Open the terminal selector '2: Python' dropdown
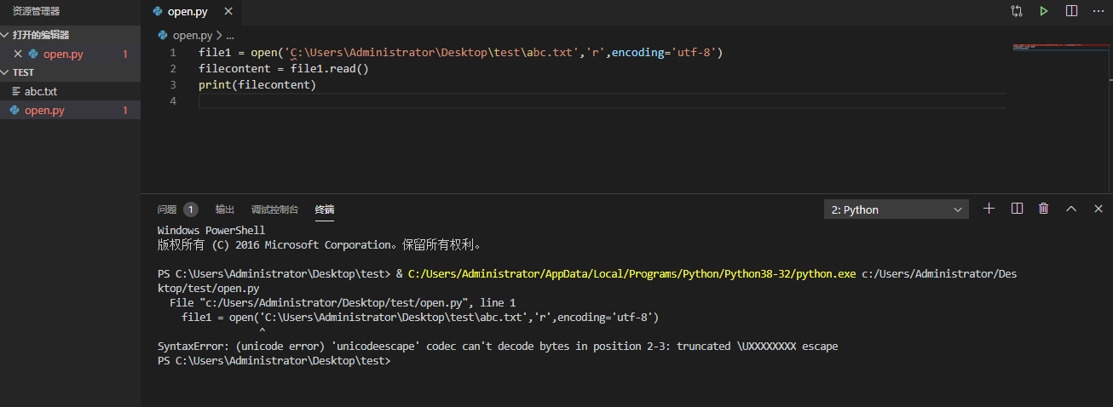Screen dimensions: 1113x407 click(x=896, y=209)
